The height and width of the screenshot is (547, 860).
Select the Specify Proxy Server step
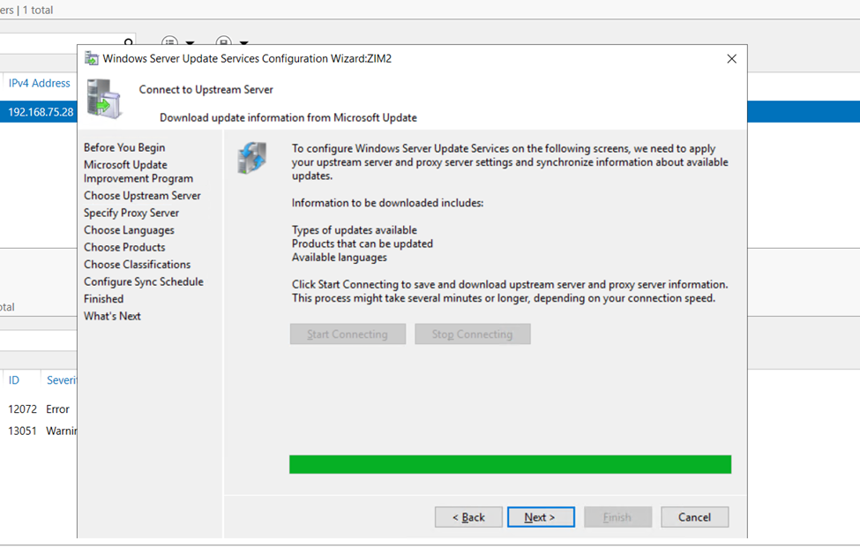pyautogui.click(x=131, y=213)
